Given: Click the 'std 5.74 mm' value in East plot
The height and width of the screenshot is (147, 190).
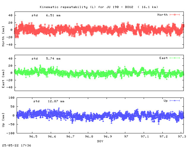Looking at the screenshot, I should [46, 59].
